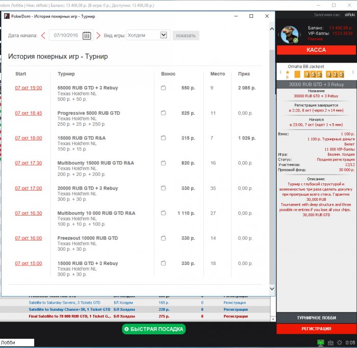Click prize value 2 085 р.
357x348 pixels.
(x=247, y=88)
